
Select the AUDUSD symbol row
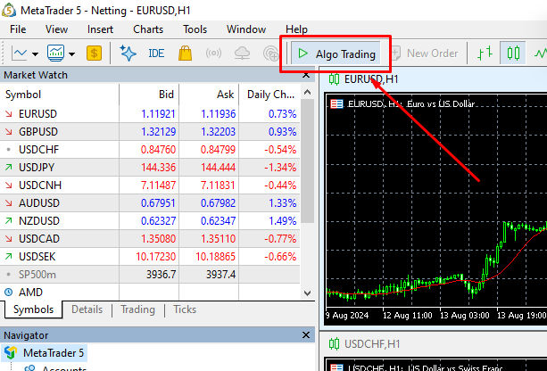click(150, 203)
